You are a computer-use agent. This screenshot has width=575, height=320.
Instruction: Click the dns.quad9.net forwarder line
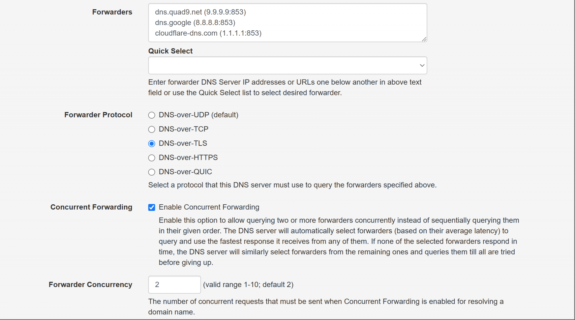pos(200,12)
